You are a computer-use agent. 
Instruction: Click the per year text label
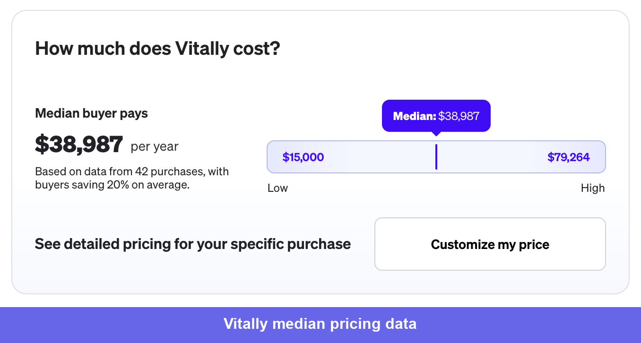154,147
